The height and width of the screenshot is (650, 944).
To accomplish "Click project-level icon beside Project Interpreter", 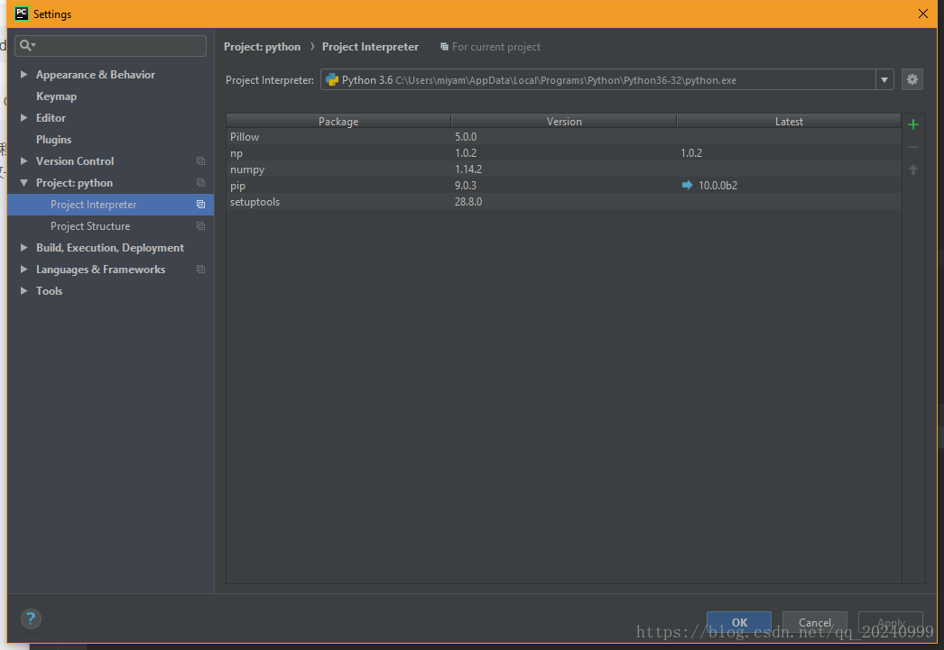I will tap(200, 205).
